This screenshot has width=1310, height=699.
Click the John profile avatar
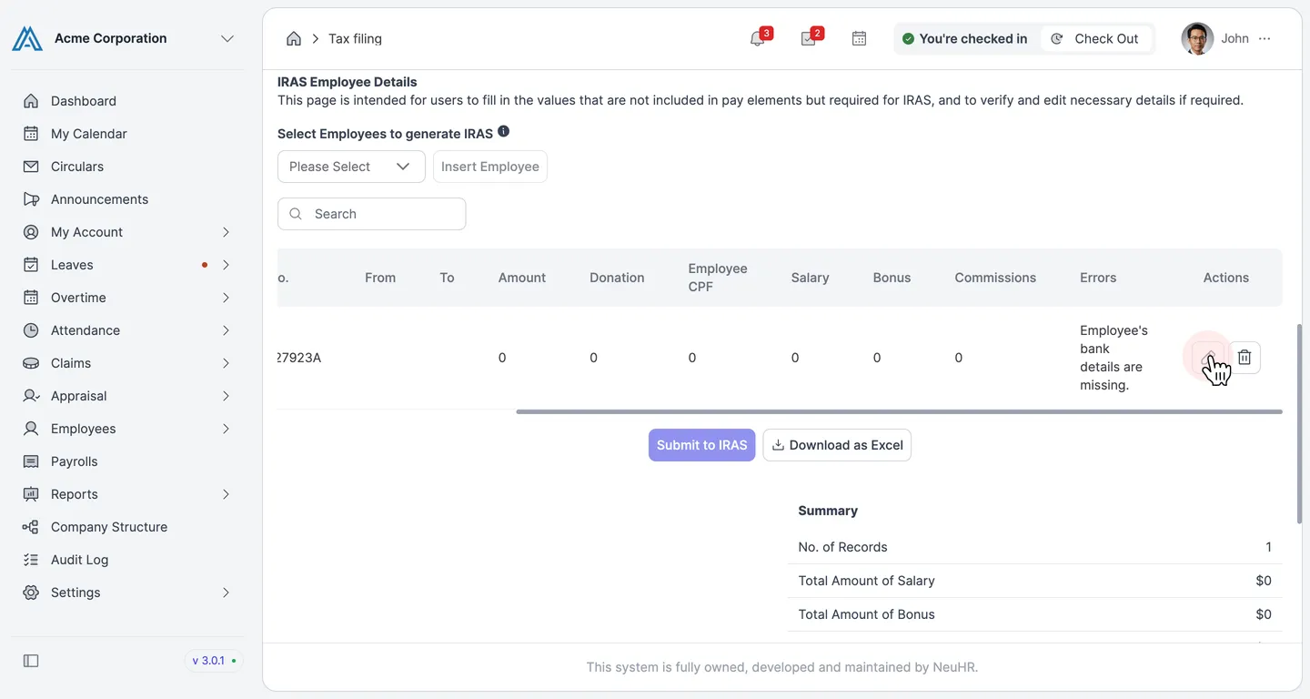pos(1197,38)
